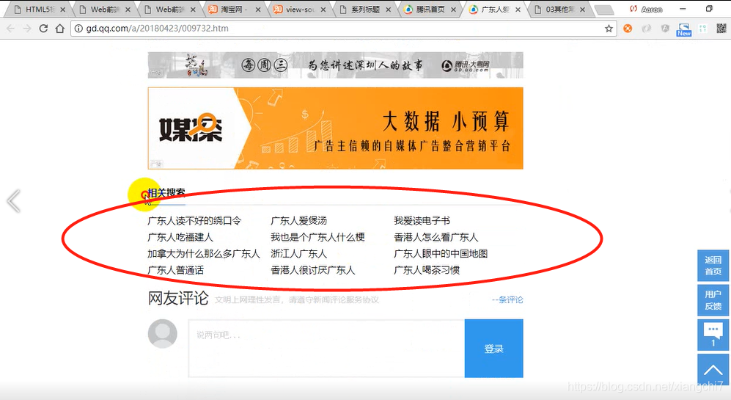
Task: Open a new tab button
Action: point(604,10)
